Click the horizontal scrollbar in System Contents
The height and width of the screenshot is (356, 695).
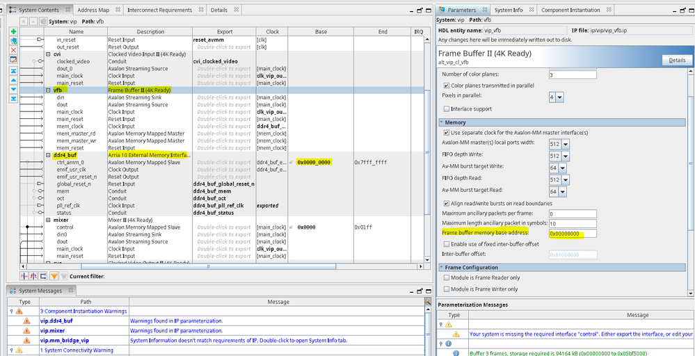(x=209, y=266)
